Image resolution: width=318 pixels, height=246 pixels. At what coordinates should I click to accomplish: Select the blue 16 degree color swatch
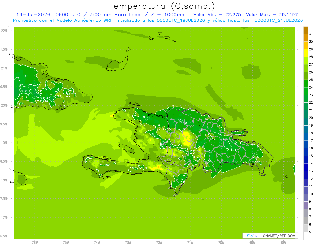[306, 144]
